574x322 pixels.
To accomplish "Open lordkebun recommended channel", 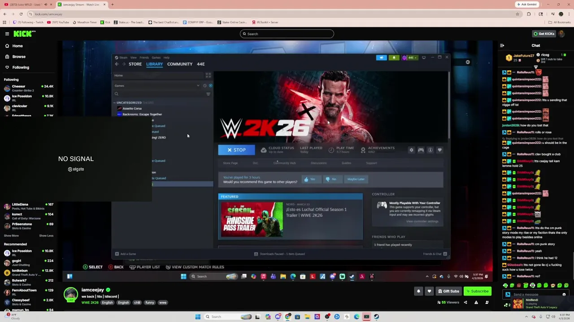I will tap(28, 272).
